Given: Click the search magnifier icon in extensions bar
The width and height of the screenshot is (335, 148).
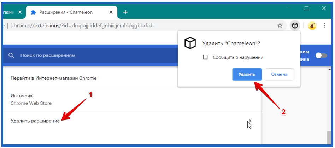Looking at the screenshot, I should tap(11, 56).
